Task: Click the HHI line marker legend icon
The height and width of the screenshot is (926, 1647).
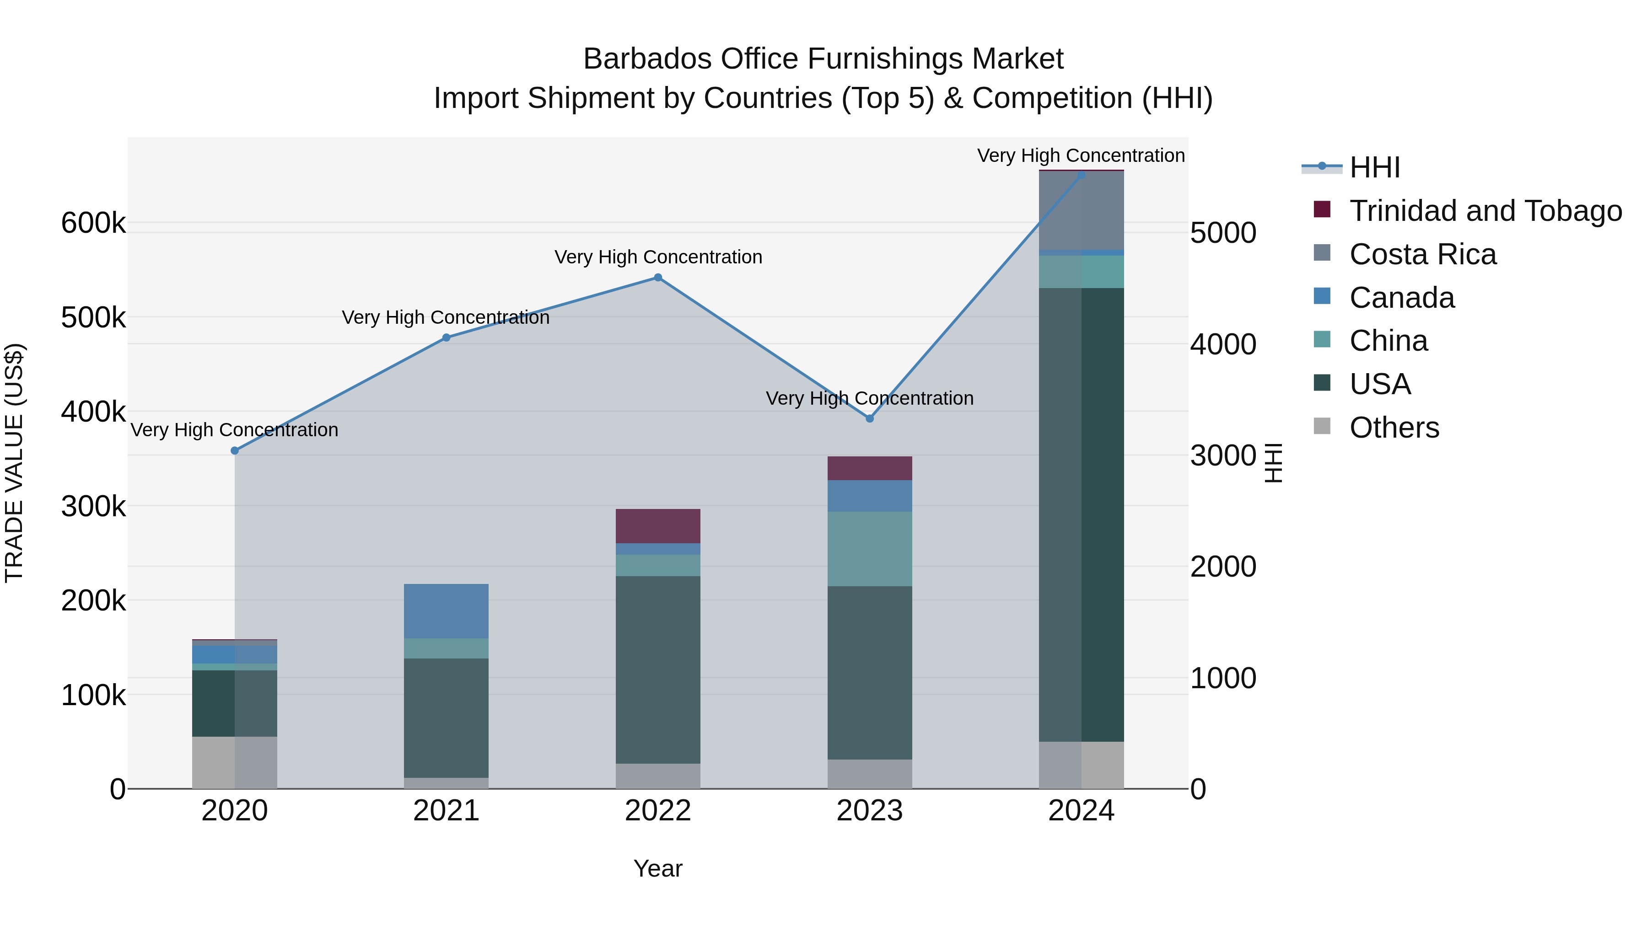Action: tap(1322, 167)
